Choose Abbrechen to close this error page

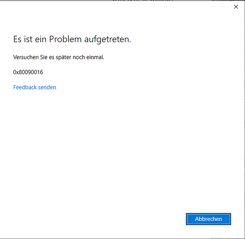coord(208,219)
